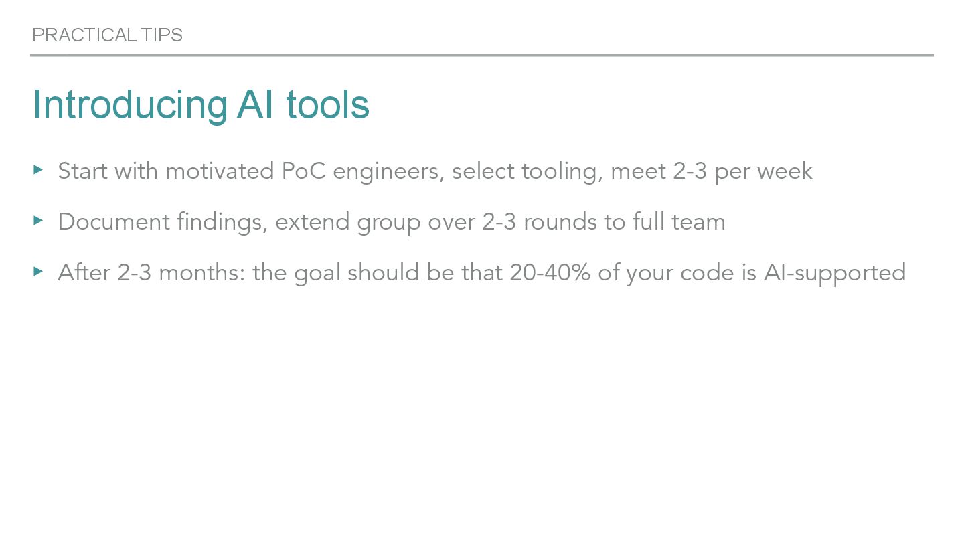Click the word "AI-supported"
Screen dimensions: 964x542
point(835,273)
